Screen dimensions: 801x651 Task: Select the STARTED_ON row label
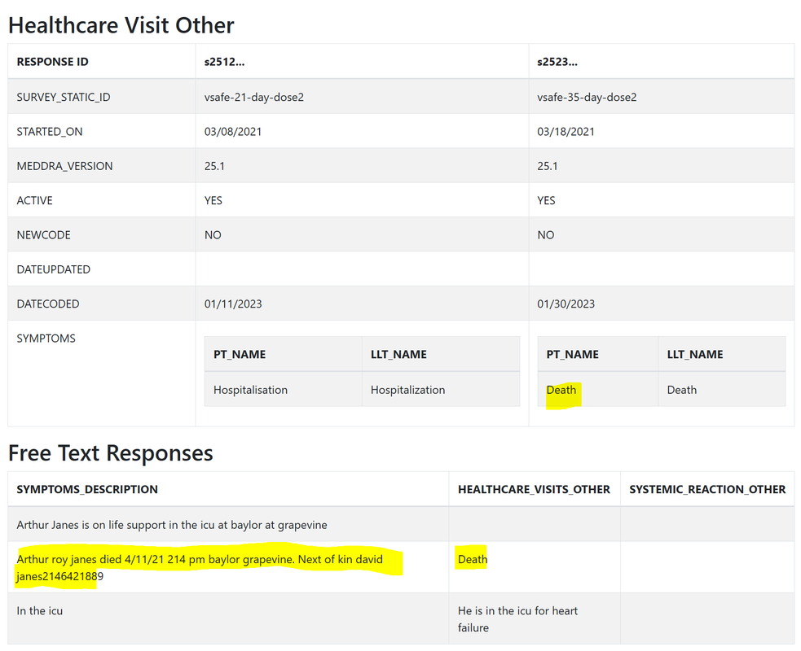click(50, 132)
